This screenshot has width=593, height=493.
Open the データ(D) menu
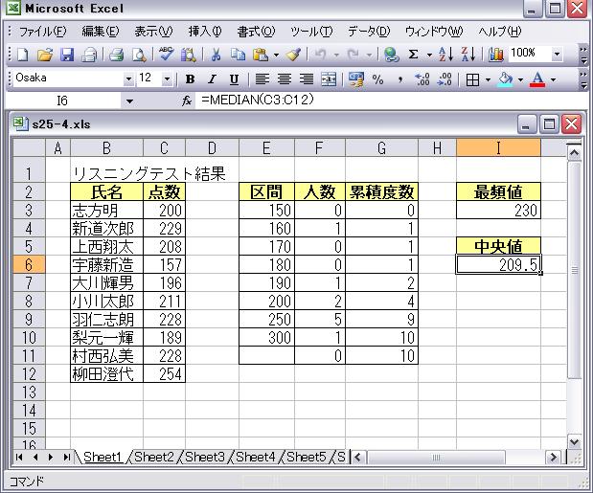369,32
